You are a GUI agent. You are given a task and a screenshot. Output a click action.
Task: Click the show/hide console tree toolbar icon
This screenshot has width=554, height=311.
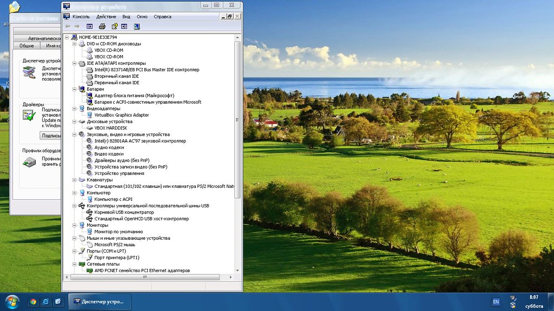pos(90,26)
